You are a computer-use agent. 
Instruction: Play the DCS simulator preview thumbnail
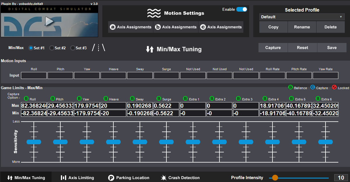[x=50, y=21]
